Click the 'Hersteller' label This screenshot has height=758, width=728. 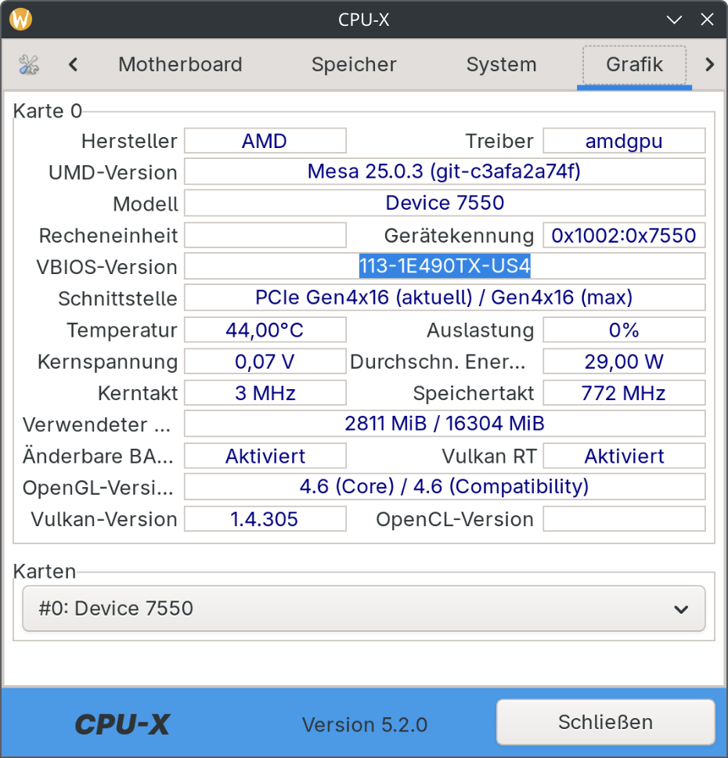129,141
